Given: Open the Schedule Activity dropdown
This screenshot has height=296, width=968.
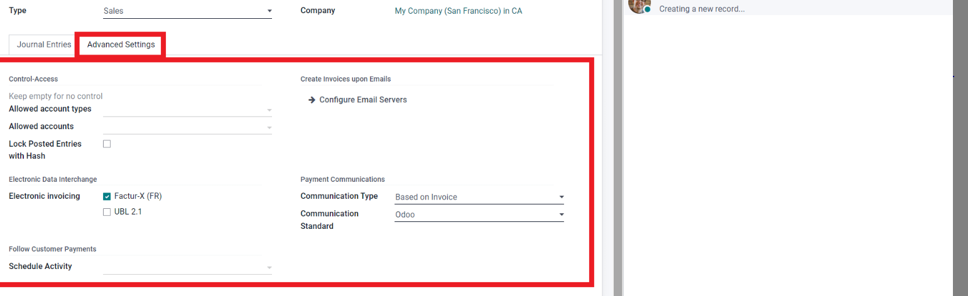Looking at the screenshot, I should (x=269, y=268).
